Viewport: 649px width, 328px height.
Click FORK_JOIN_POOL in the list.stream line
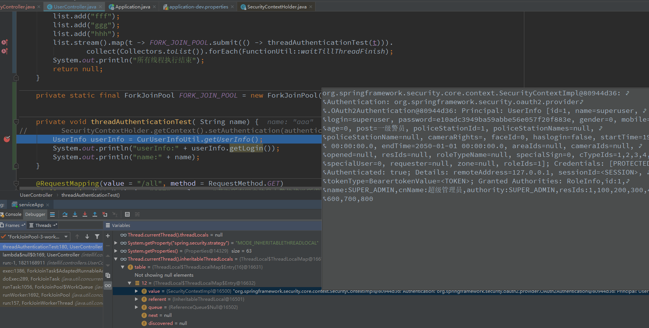pos(179,42)
